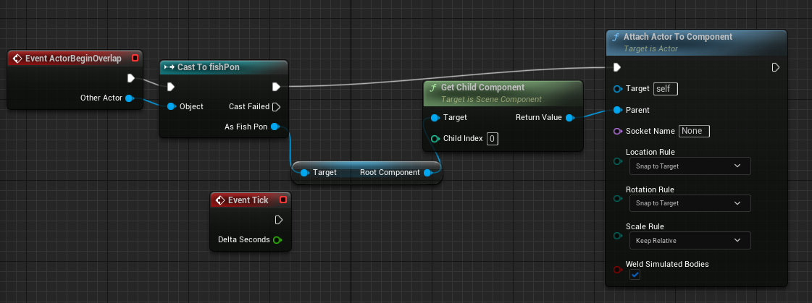Click the Cast To fishPon node header
The image size is (812, 303).
click(x=223, y=67)
